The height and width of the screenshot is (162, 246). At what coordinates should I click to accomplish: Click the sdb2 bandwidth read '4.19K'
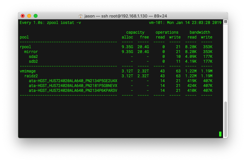pyautogui.click(x=191, y=61)
